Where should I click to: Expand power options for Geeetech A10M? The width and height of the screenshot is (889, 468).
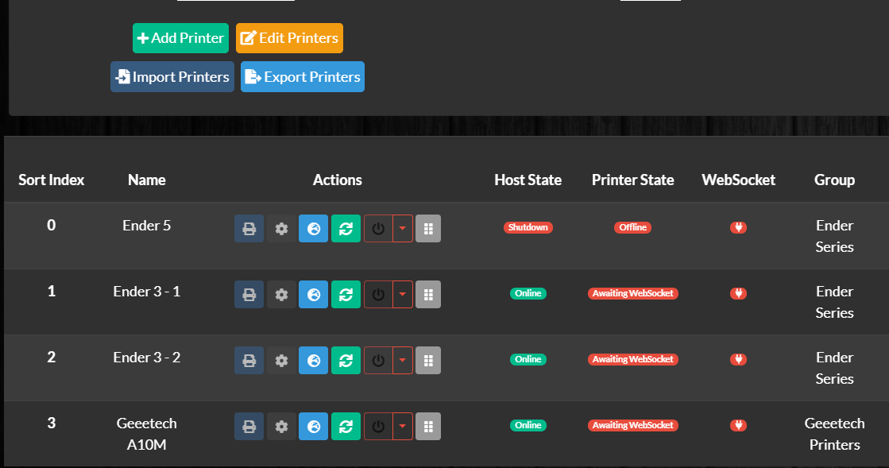click(x=401, y=426)
